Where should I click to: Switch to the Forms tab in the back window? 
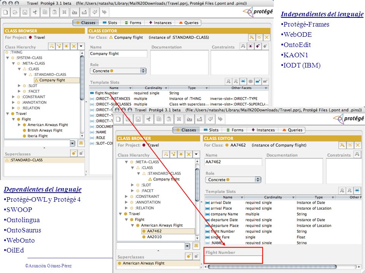(x=133, y=23)
